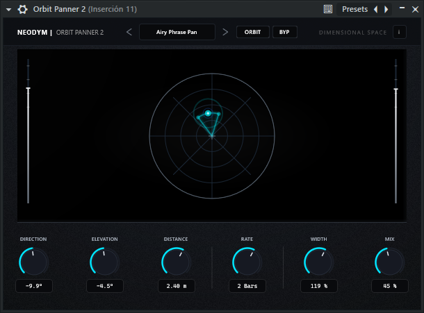Minimize the Orbit Panner 2 window

click(x=402, y=8)
